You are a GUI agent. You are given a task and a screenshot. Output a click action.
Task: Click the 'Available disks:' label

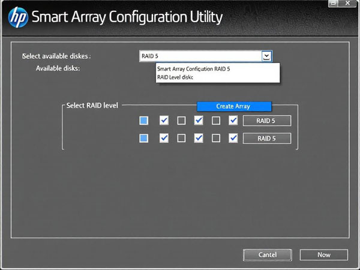pyautogui.click(x=58, y=68)
